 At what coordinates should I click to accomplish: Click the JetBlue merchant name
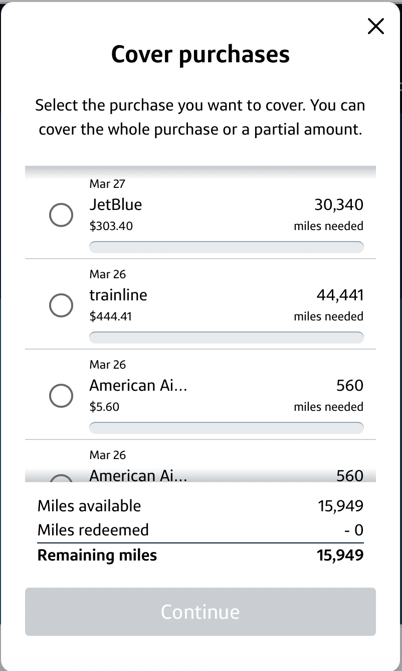[x=115, y=204]
